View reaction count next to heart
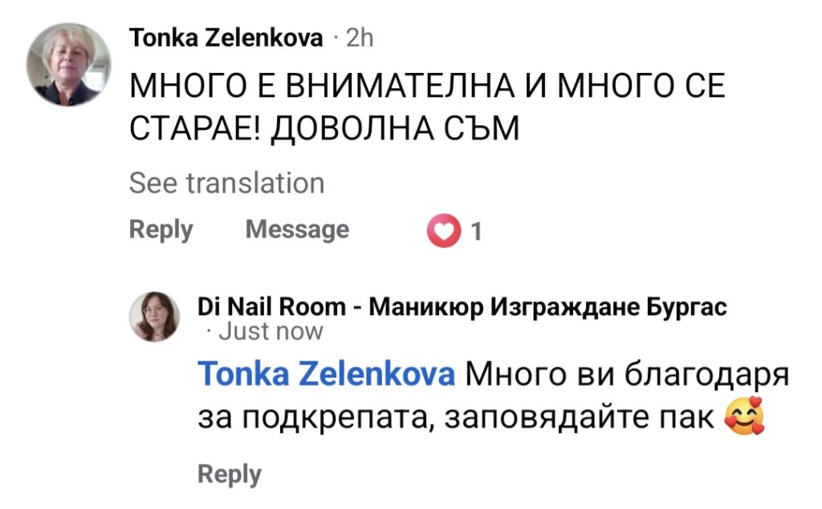The width and height of the screenshot is (822, 509). (x=476, y=231)
